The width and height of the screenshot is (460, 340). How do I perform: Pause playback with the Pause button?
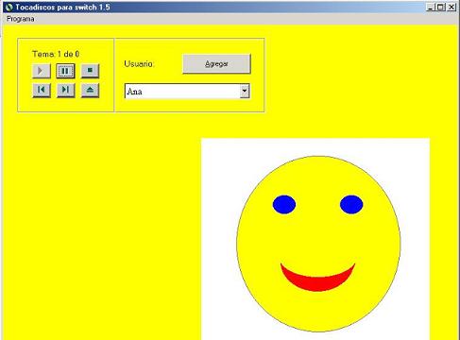pyautogui.click(x=65, y=71)
